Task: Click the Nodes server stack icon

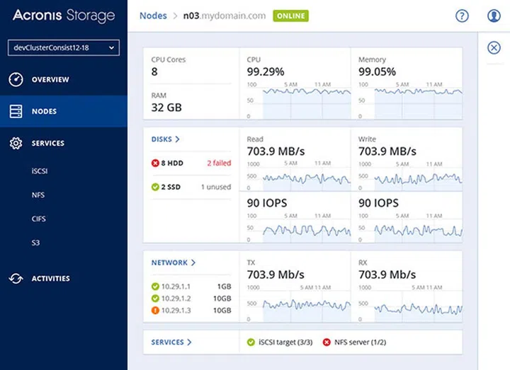Action: coord(16,111)
